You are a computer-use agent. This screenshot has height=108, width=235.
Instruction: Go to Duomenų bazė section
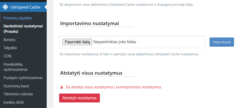[16, 86]
